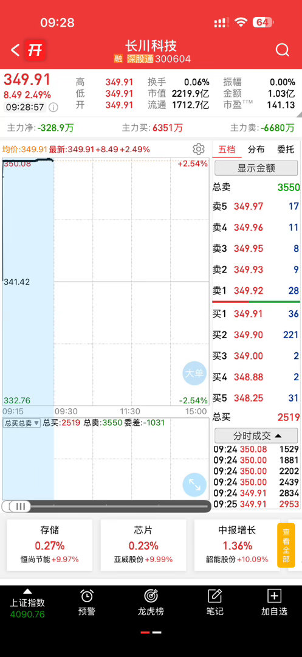Image resolution: width=302 pixels, height=657 pixels.
Task: Tap the 恒尚节能 +9.97% stock link
Action: (49, 560)
